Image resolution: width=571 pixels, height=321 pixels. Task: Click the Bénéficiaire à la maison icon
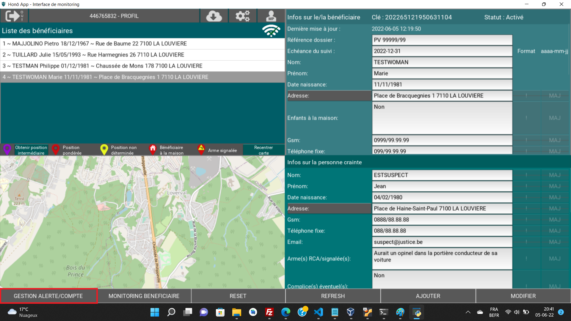pos(153,150)
